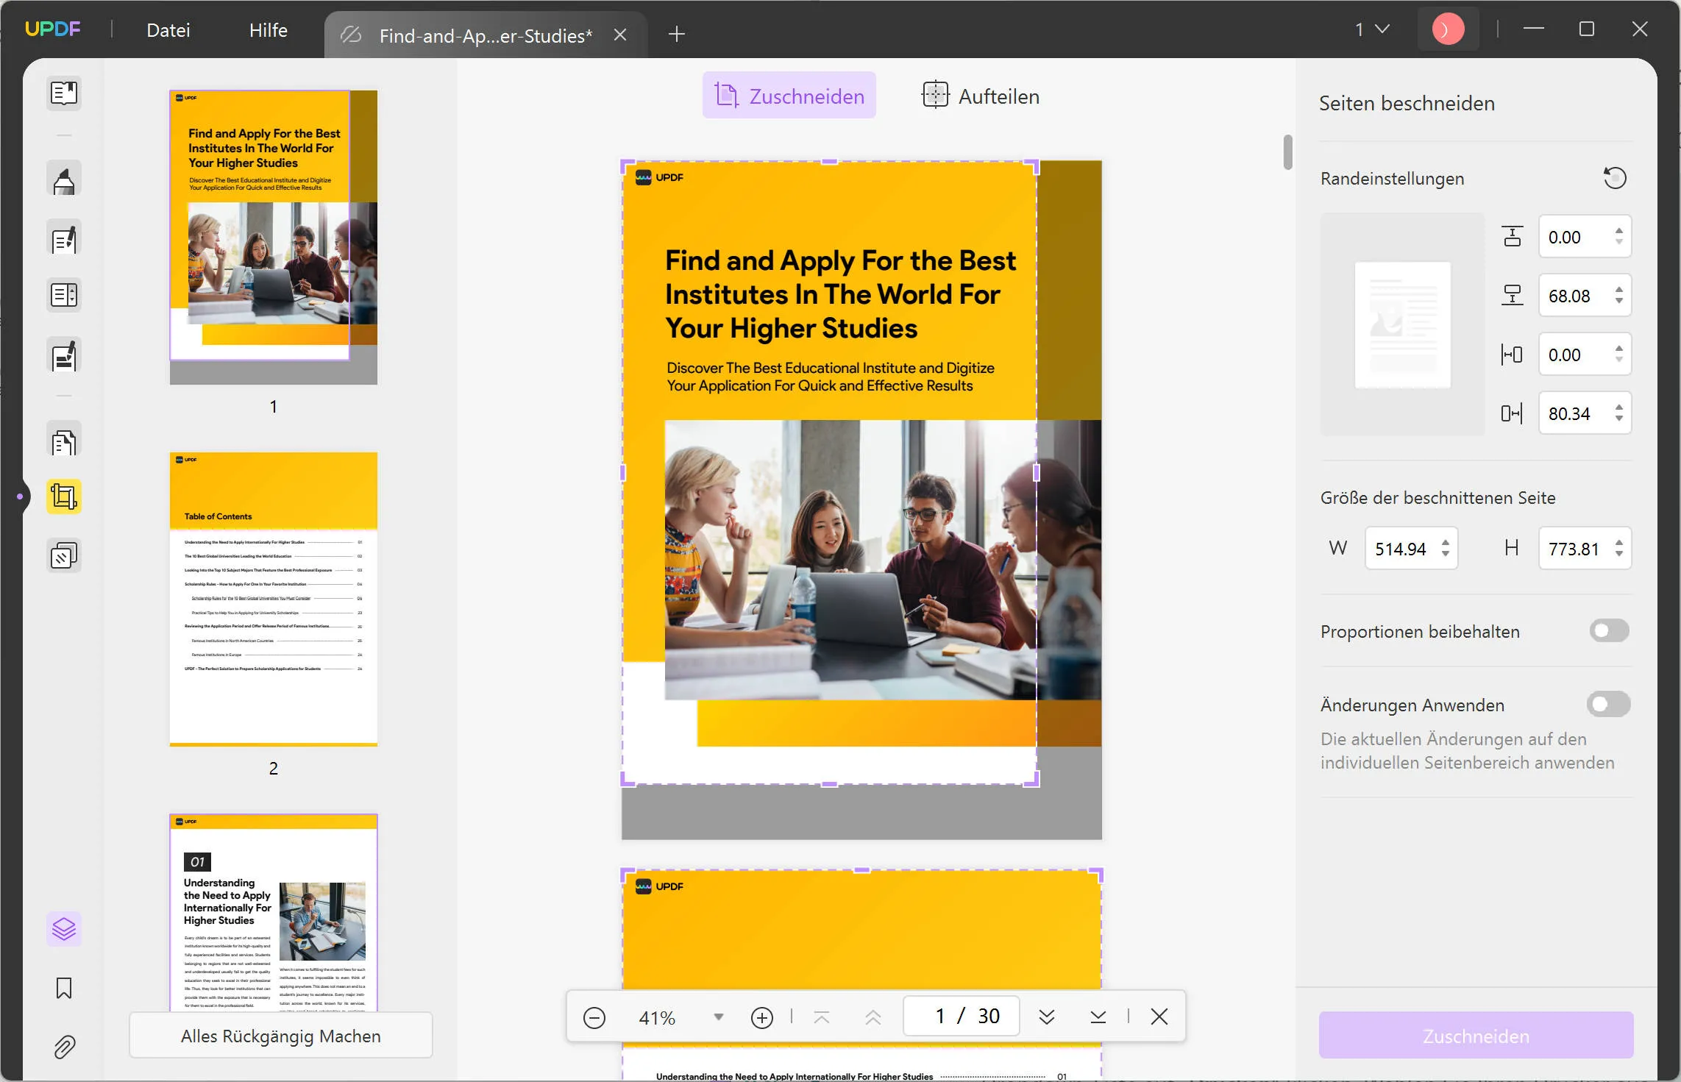
Task: Click the purple Zuschneiden apply button
Action: (x=1476, y=1036)
